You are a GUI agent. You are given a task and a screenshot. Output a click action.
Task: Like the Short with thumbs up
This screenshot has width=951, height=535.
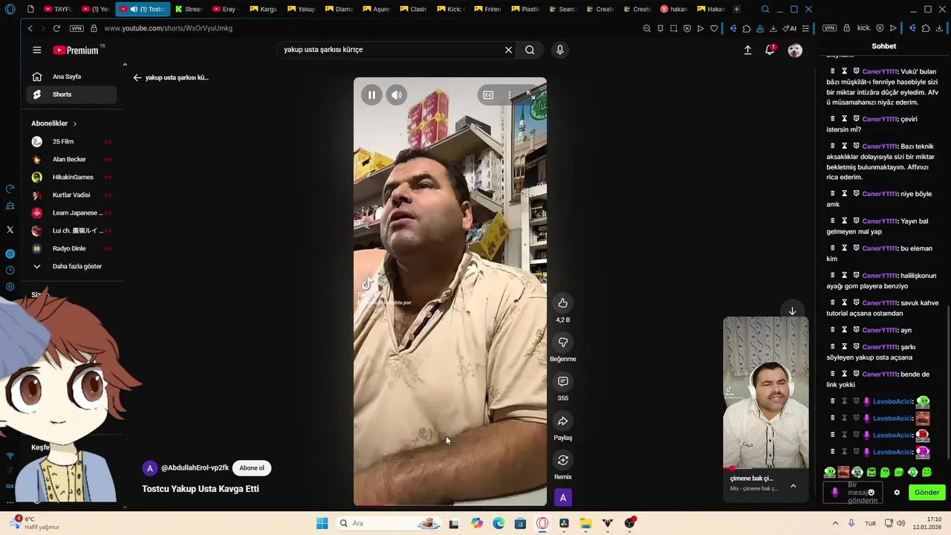563,303
